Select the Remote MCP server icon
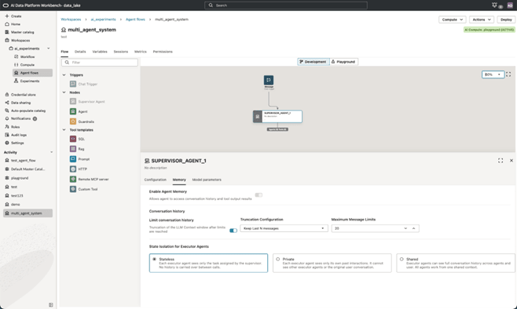The width and height of the screenshot is (517, 309). click(x=73, y=179)
